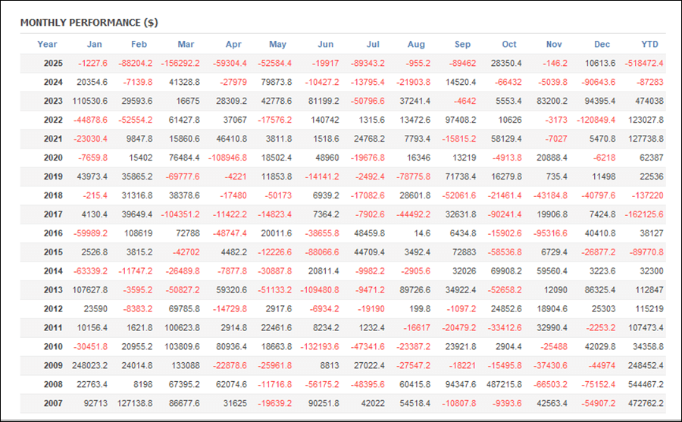Click 2025 YTD value -518472.4
682x422 pixels.
click(644, 64)
